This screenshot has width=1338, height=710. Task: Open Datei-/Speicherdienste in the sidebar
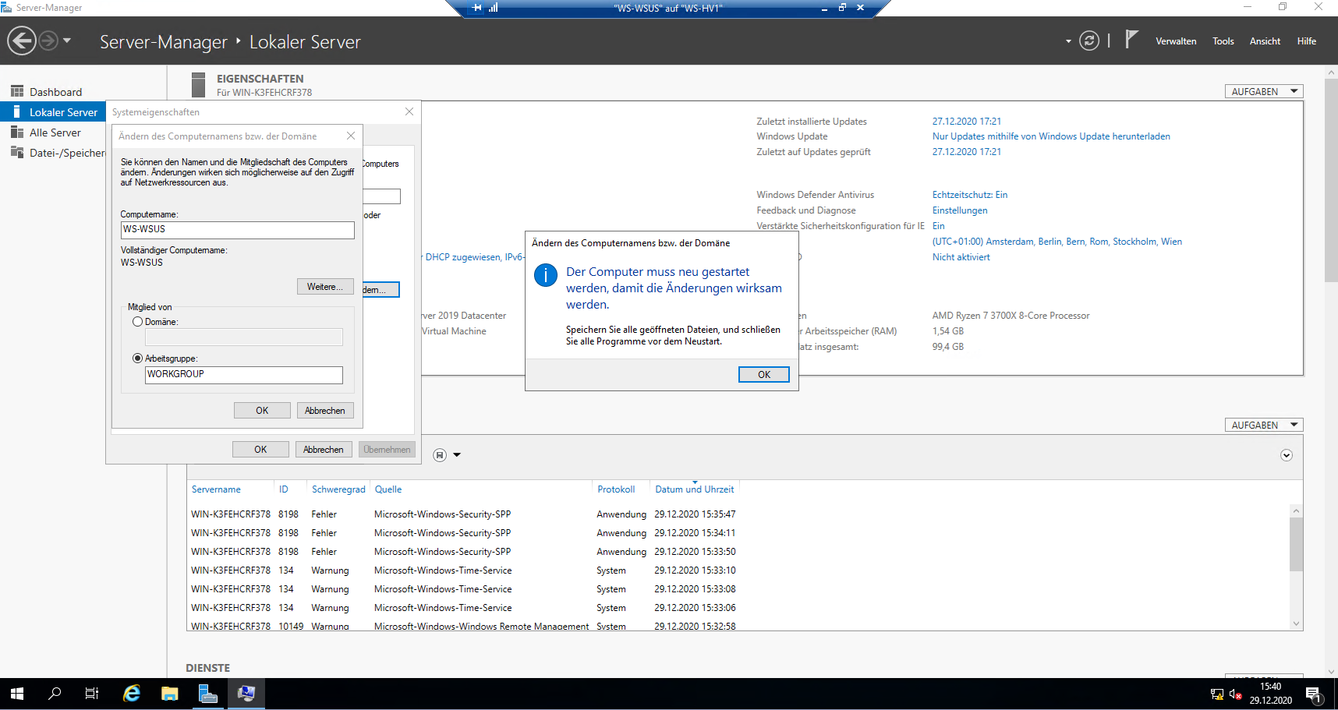click(53, 153)
